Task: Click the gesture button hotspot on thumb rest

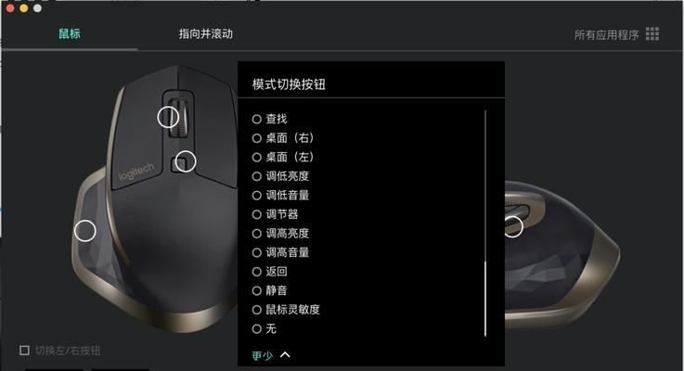Action: pyautogui.click(x=85, y=231)
